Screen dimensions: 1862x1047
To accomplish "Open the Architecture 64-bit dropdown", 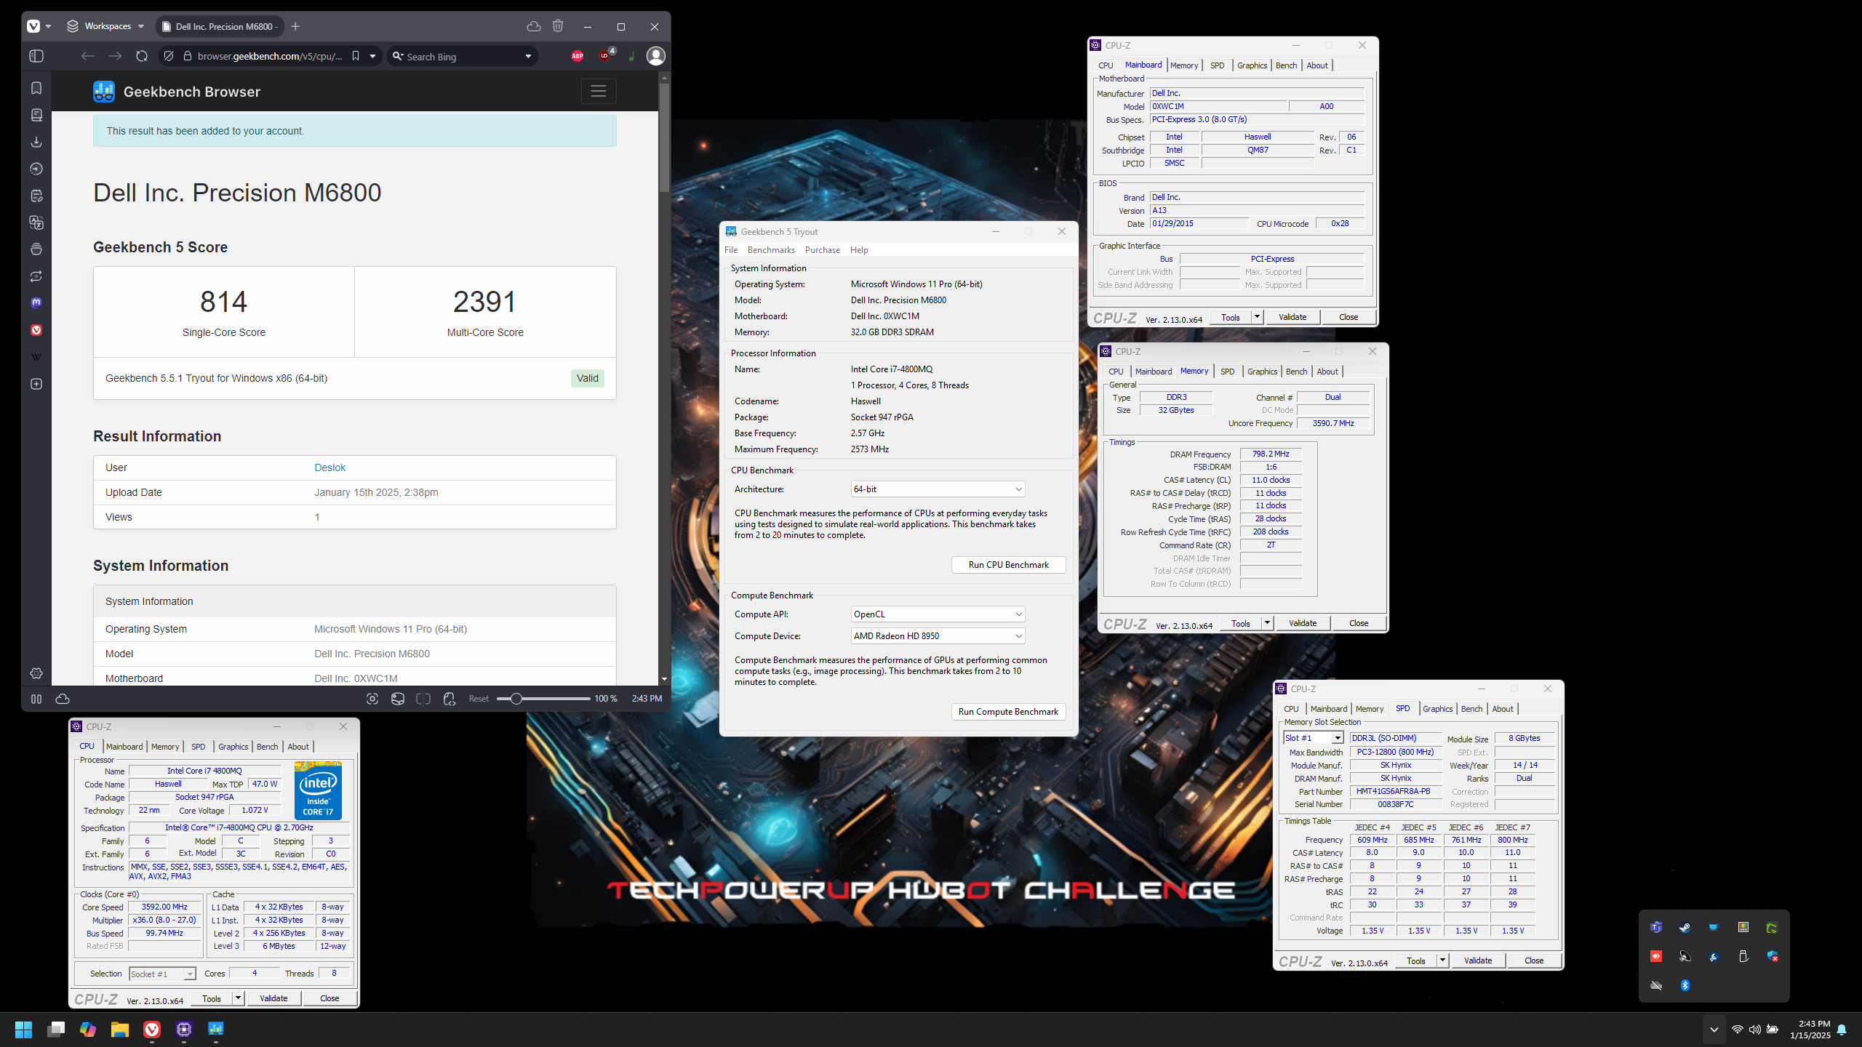I will [938, 489].
